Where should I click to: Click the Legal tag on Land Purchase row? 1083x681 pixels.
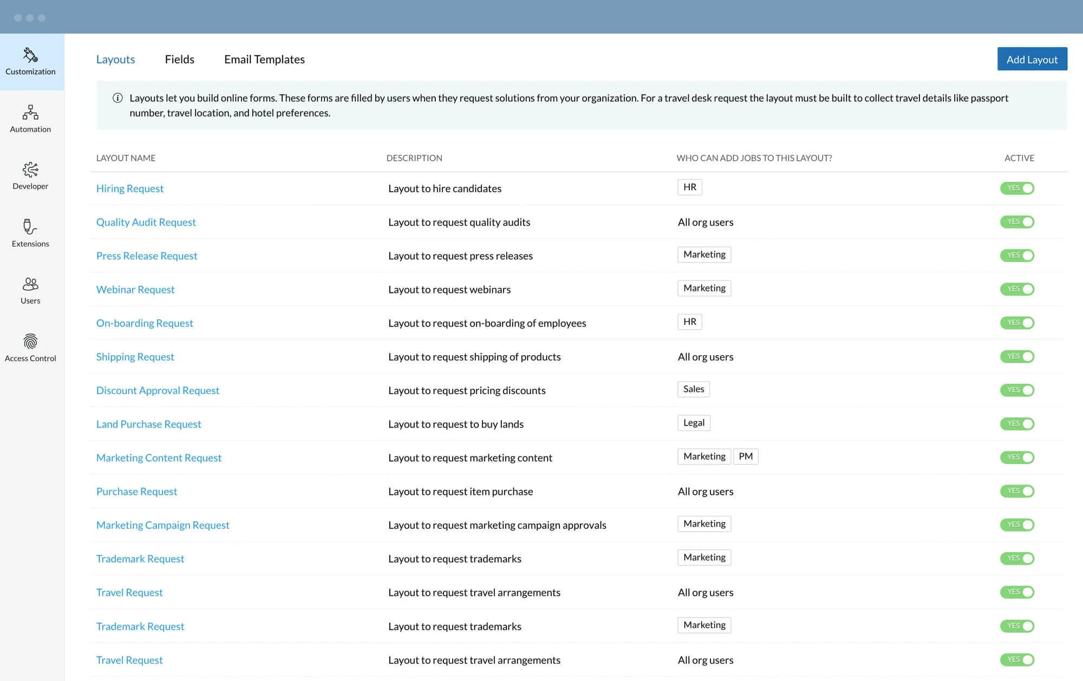(x=694, y=423)
